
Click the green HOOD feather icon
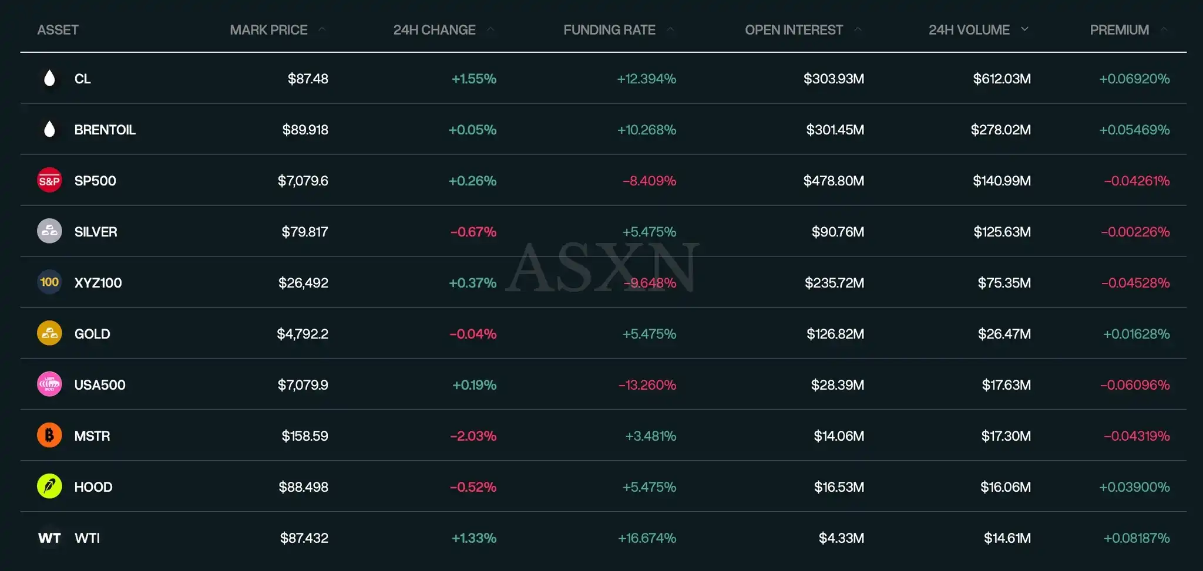click(49, 486)
